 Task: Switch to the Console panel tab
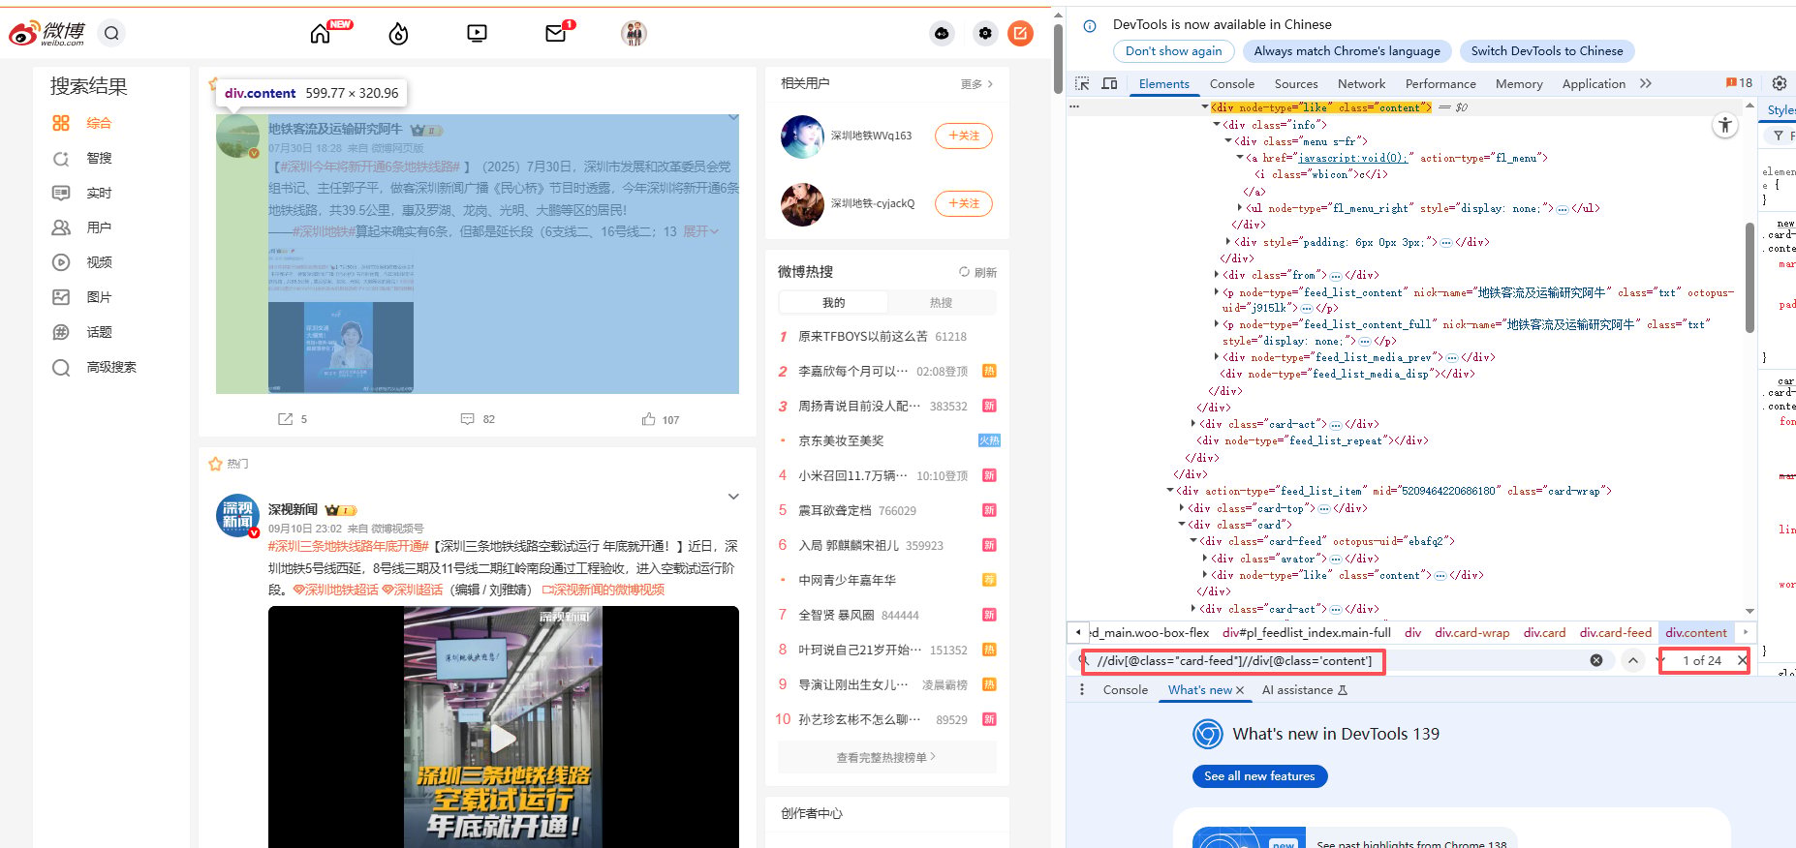pyautogui.click(x=1232, y=84)
